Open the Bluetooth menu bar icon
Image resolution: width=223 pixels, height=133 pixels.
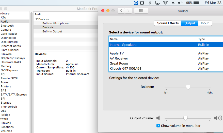coord(150,3)
